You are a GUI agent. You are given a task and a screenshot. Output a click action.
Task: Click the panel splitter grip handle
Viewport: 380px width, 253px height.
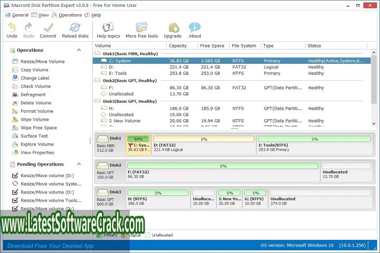(x=90, y=140)
